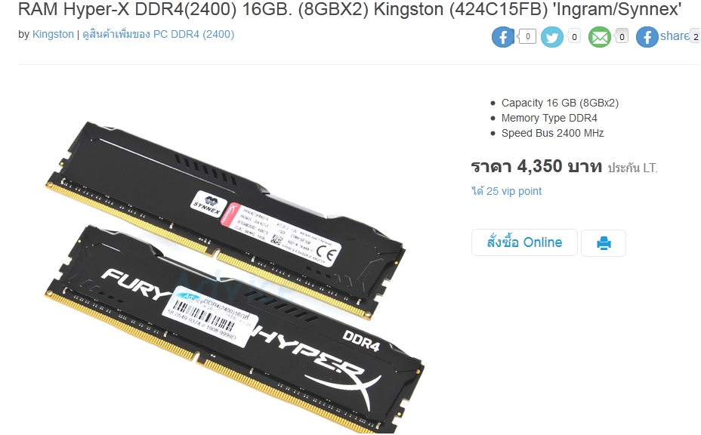Screen dimensions: 701x435
Task: Click the 25 vip point link
Action: (507, 191)
